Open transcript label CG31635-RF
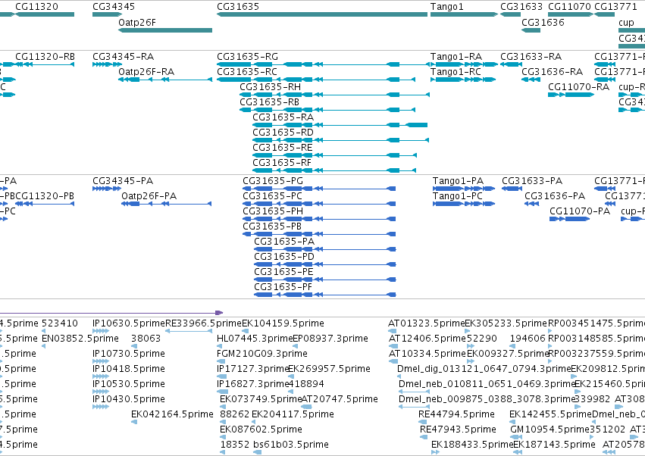 (x=282, y=163)
